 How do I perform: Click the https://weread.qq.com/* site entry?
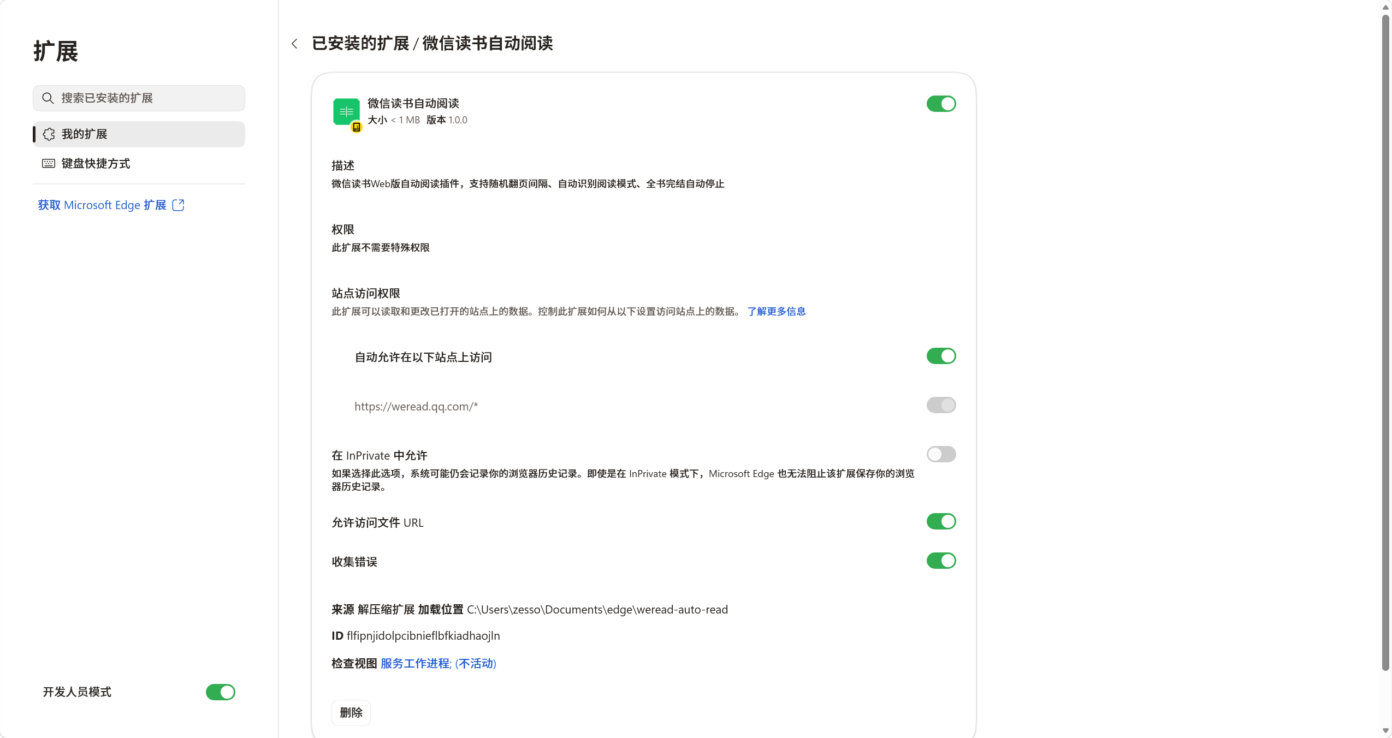[416, 406]
